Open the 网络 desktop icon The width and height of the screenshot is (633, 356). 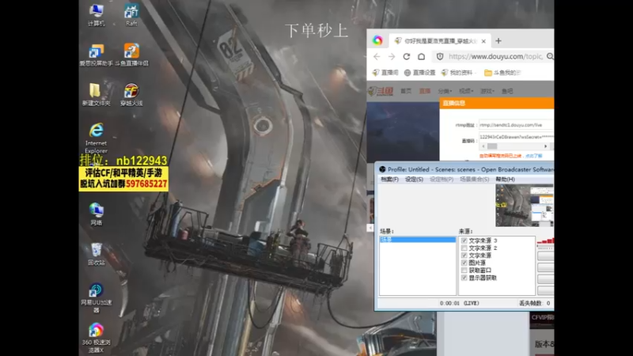pyautogui.click(x=96, y=214)
